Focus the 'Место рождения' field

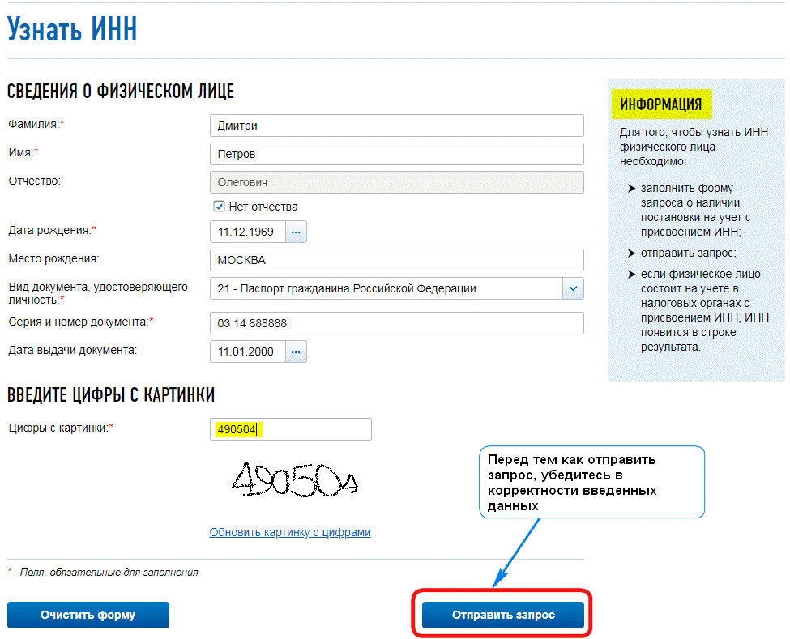[x=396, y=260]
